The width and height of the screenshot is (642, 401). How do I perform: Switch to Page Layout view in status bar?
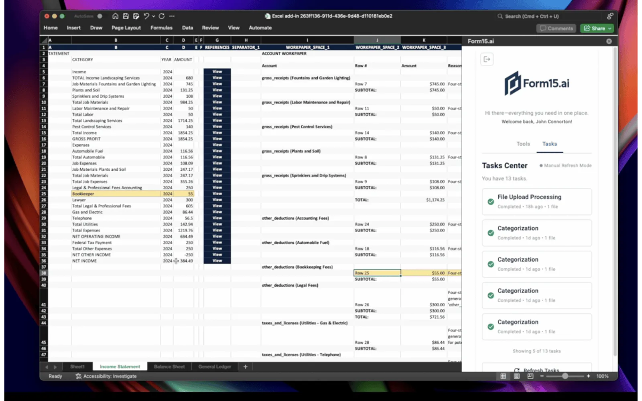pos(516,376)
